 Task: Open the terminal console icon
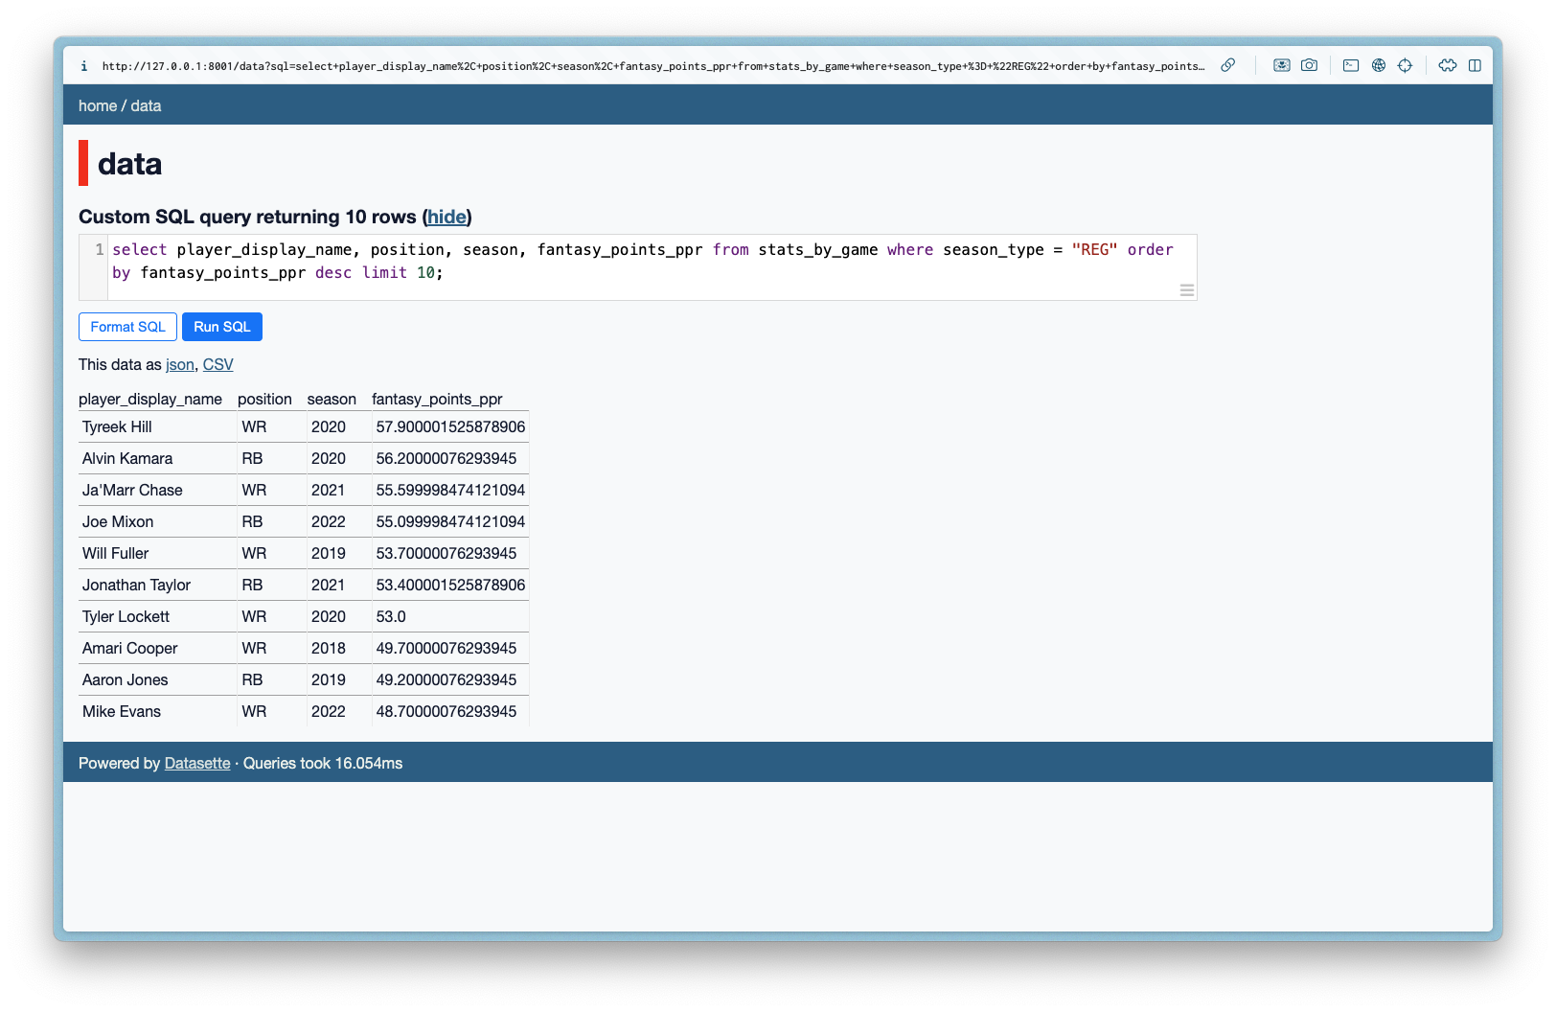[x=1351, y=65]
